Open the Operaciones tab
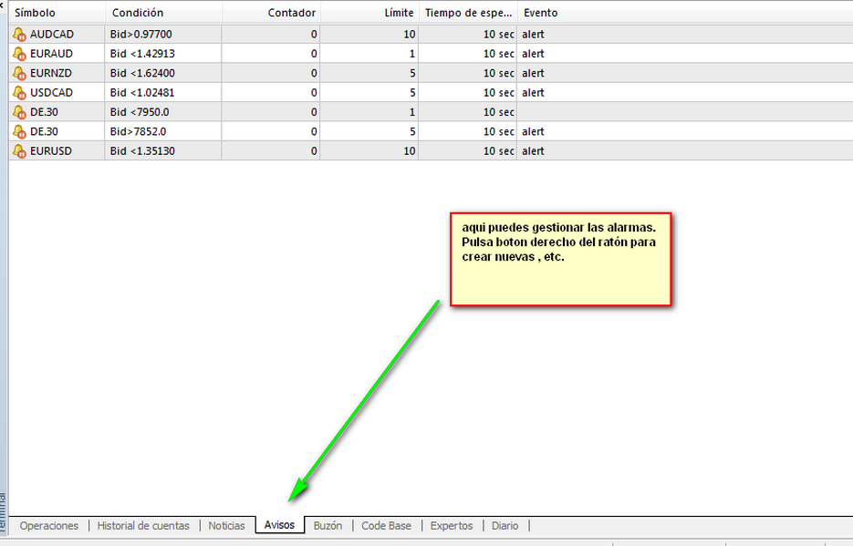This screenshot has height=546, width=853. [48, 526]
